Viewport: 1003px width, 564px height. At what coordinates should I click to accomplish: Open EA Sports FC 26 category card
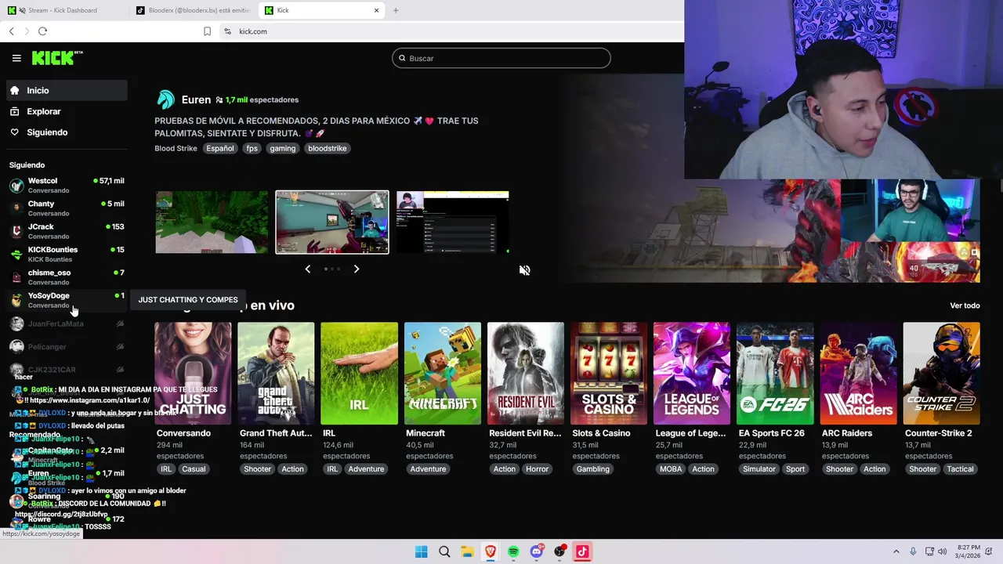tap(775, 374)
